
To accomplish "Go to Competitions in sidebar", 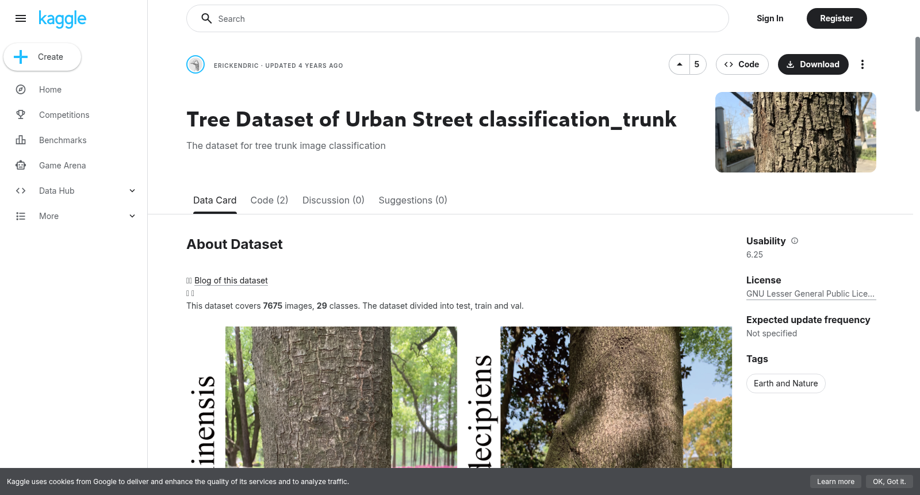I will (x=64, y=115).
